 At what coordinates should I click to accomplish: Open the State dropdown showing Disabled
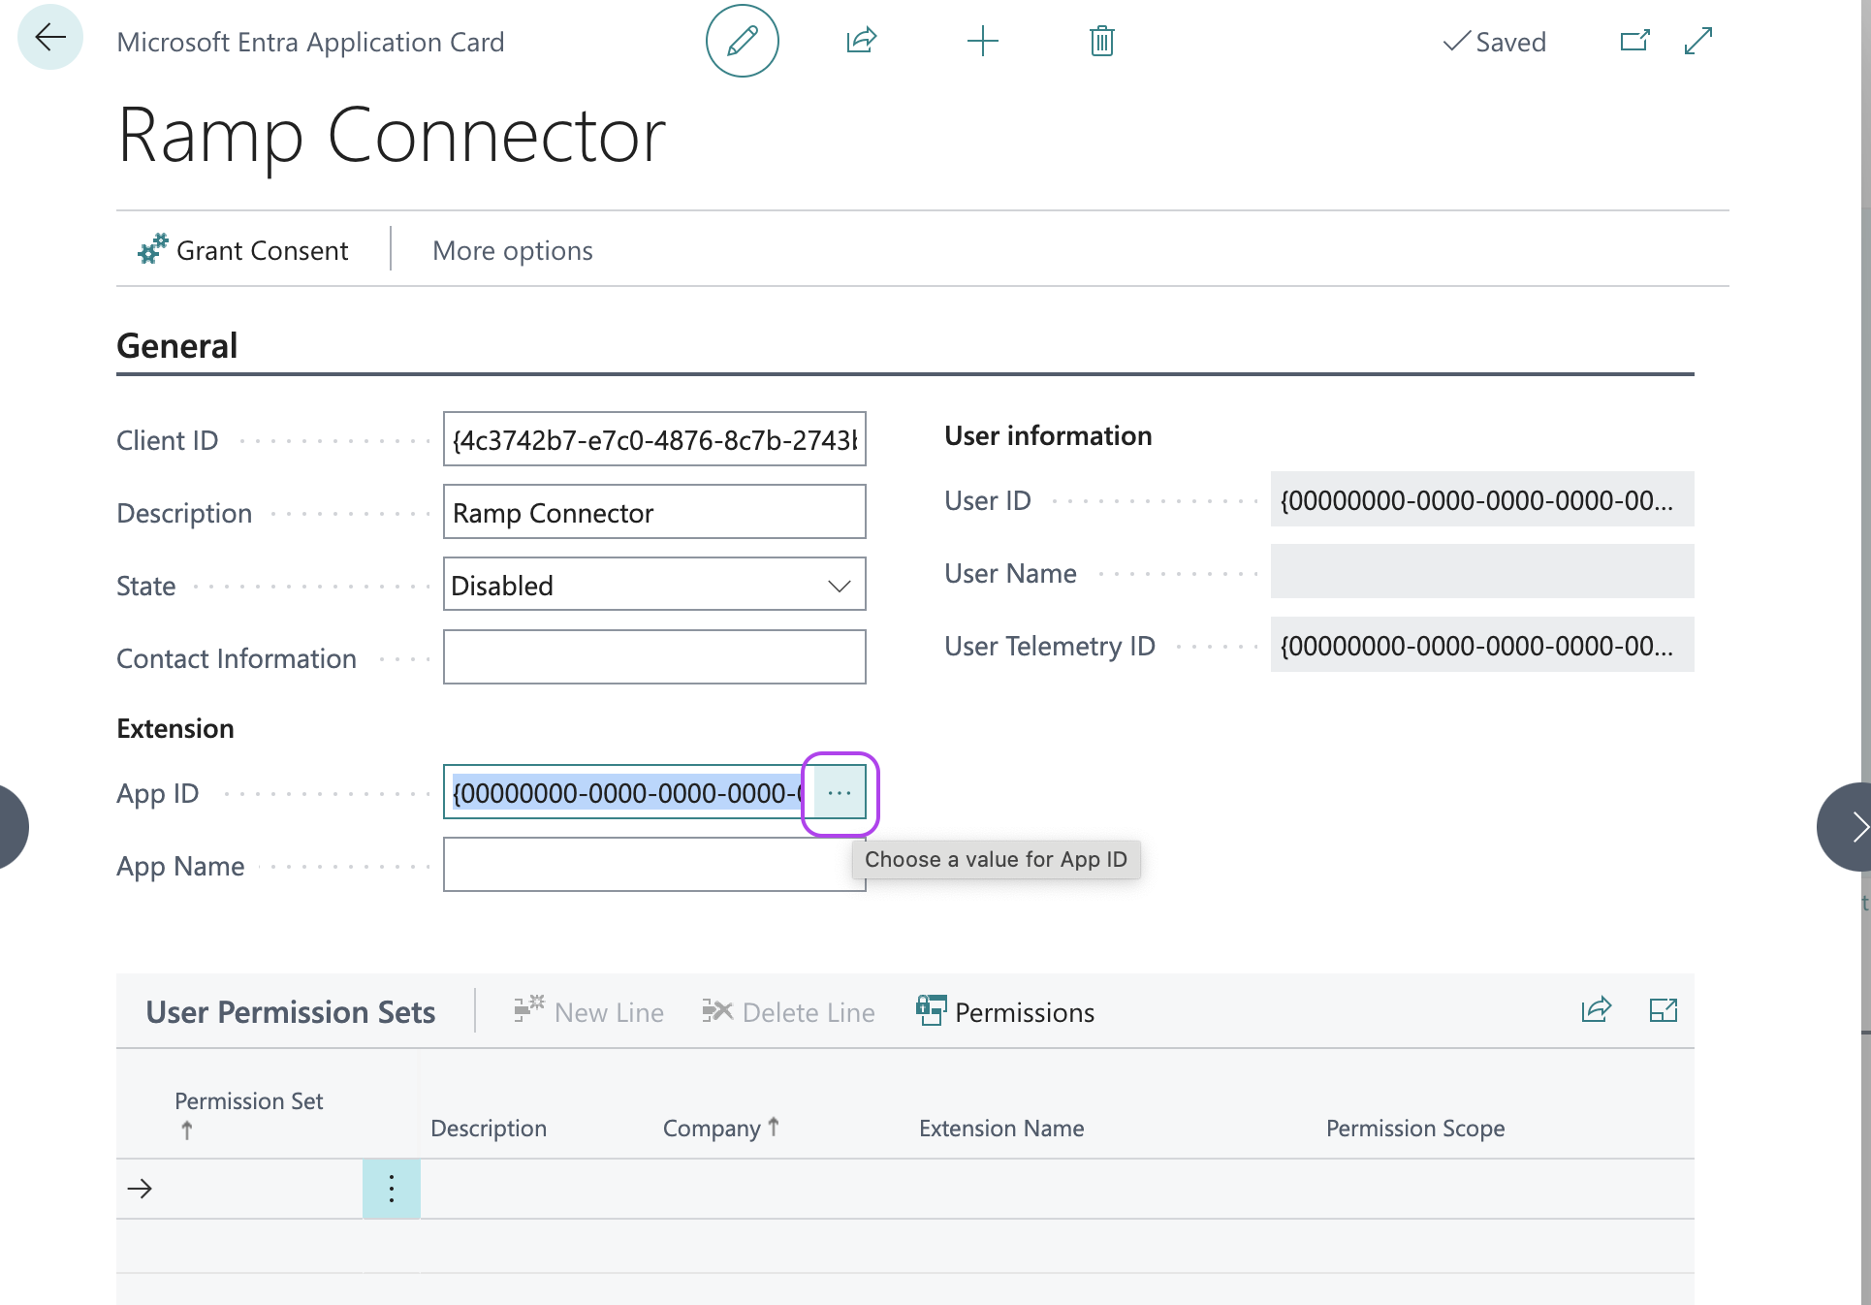[654, 585]
